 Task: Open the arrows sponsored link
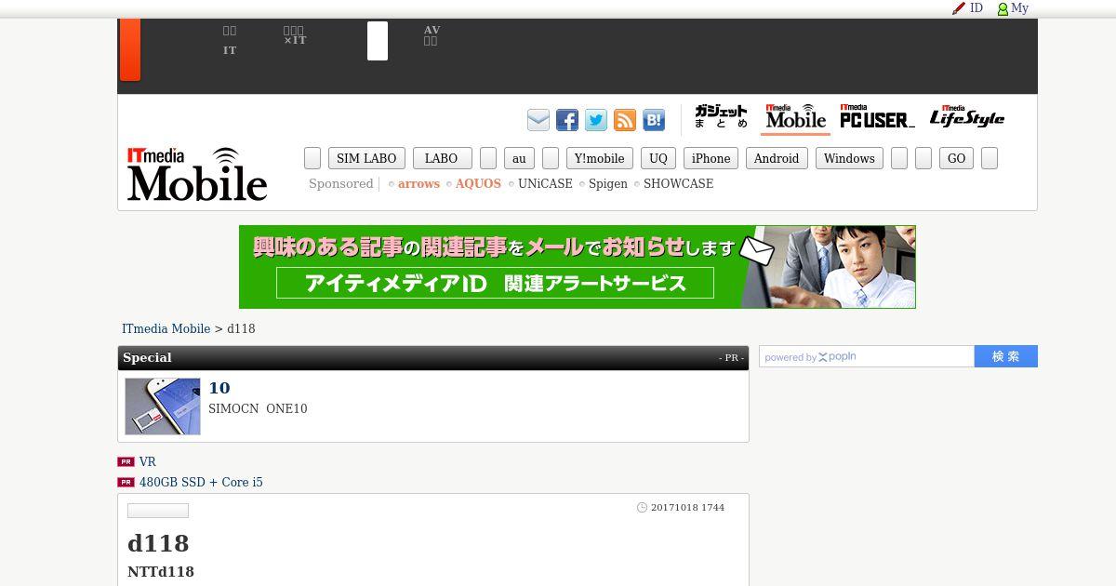(418, 184)
